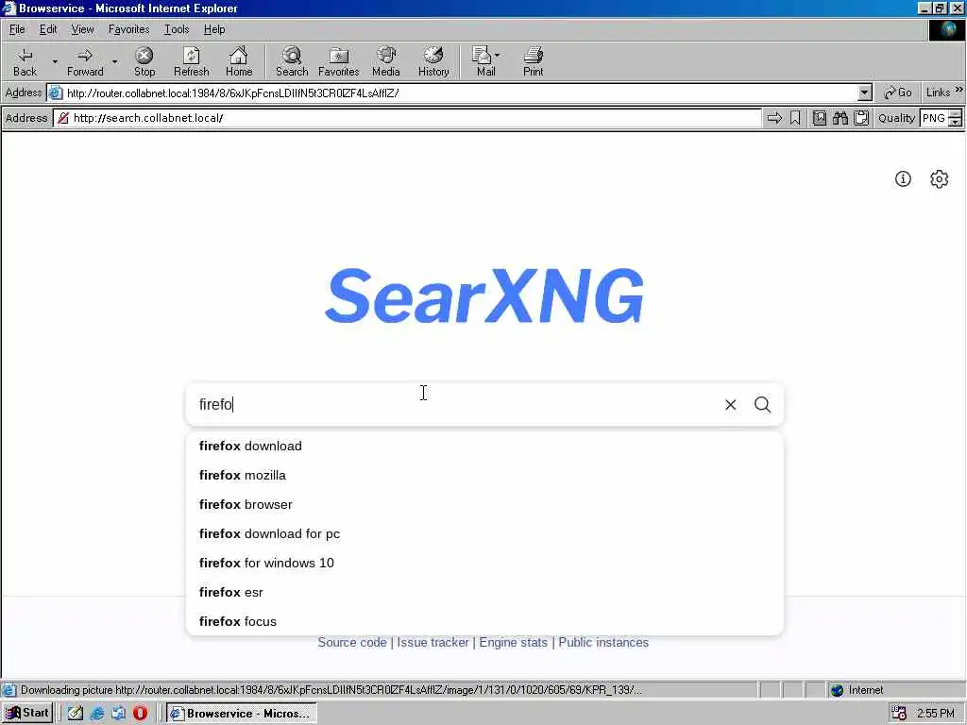
Task: Click the binoculars find icon
Action: coord(840,118)
